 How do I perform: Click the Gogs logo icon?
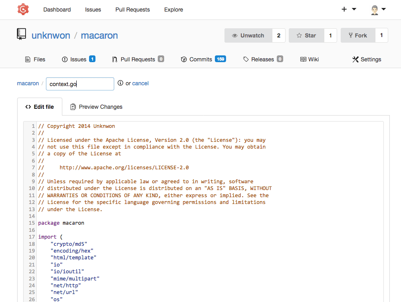click(x=23, y=9)
